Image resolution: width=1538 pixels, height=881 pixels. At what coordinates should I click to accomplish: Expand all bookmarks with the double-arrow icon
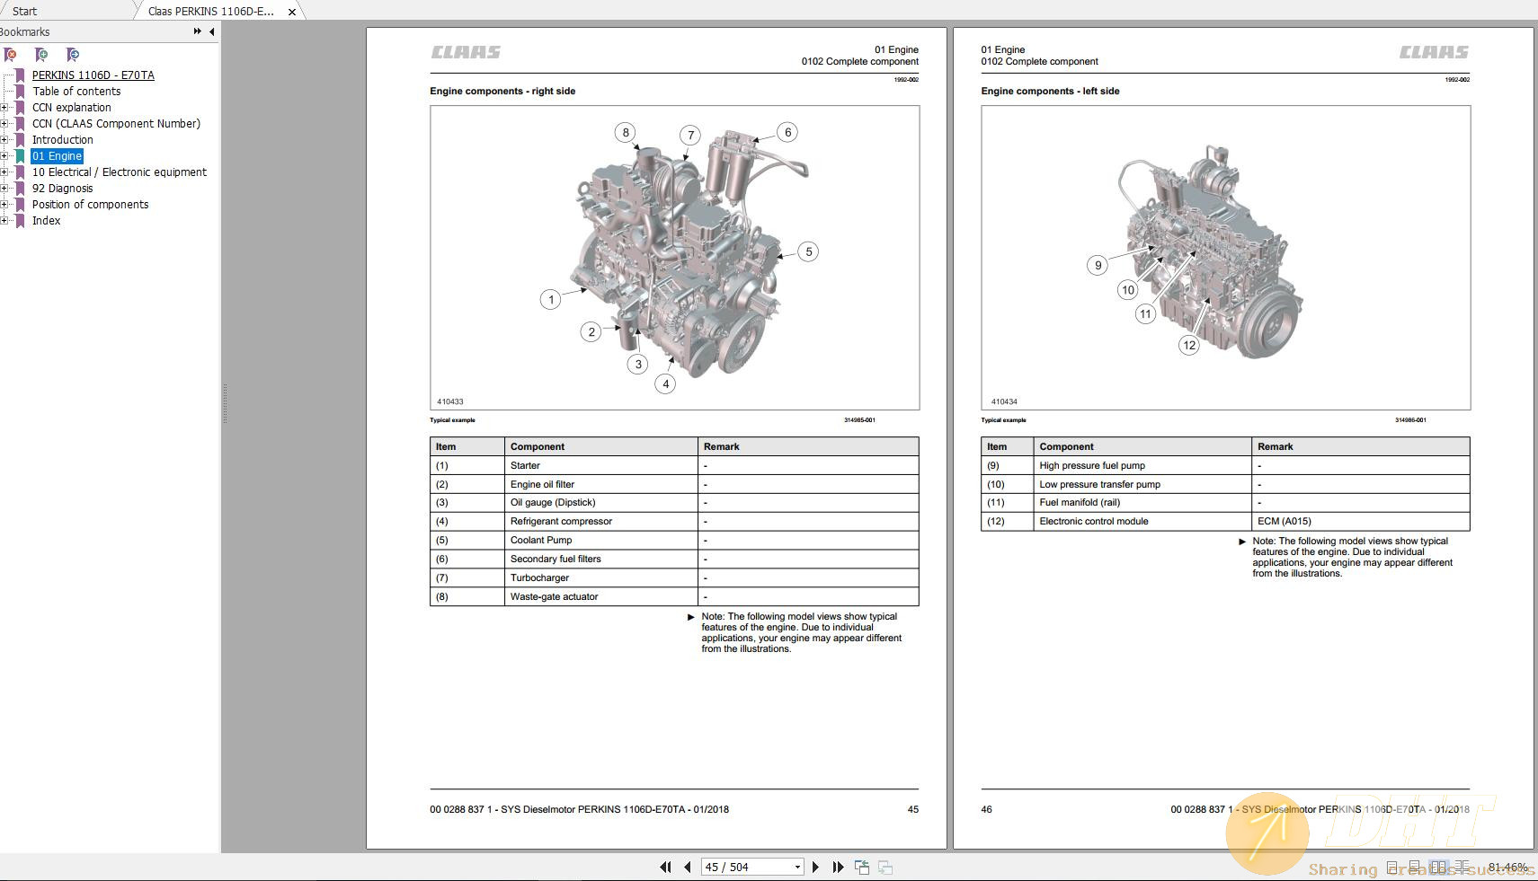click(197, 31)
